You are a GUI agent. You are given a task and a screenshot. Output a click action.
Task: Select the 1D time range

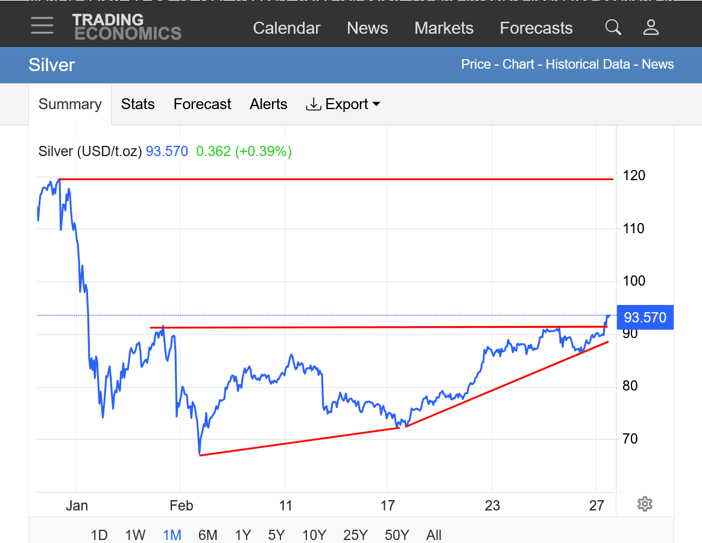(99, 535)
